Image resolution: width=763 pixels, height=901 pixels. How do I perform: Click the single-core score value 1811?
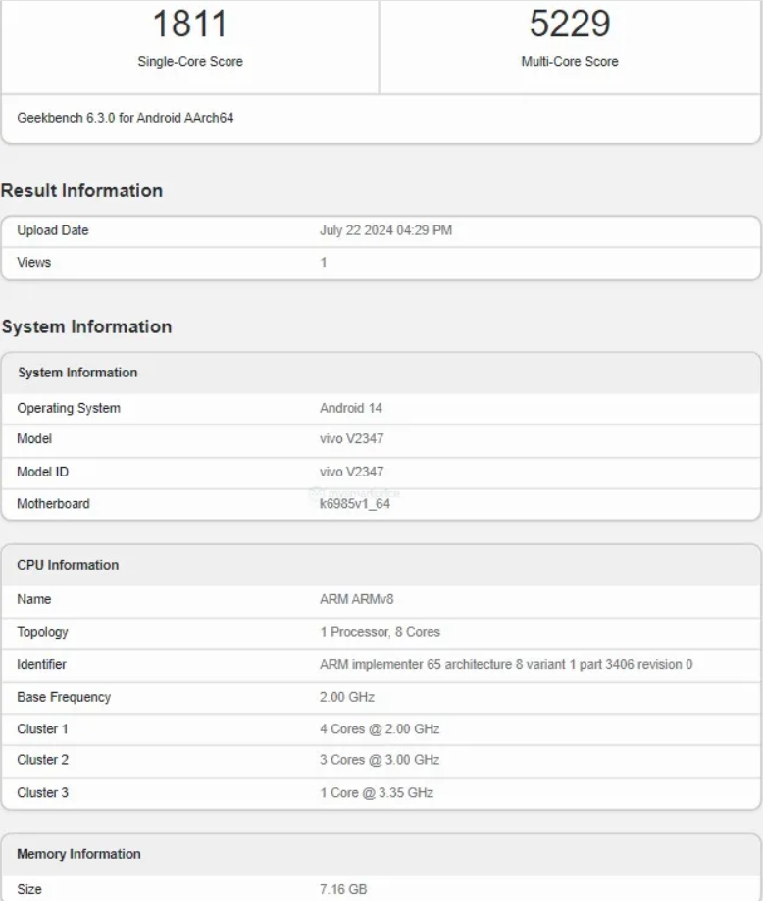[189, 24]
